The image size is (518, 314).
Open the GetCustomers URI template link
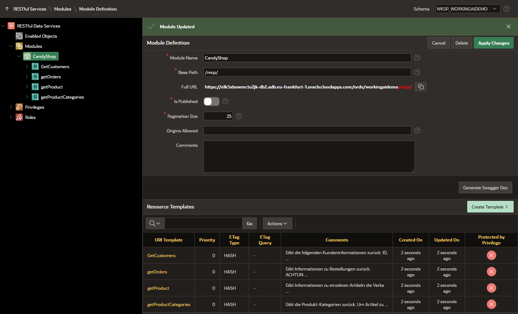[x=161, y=256]
